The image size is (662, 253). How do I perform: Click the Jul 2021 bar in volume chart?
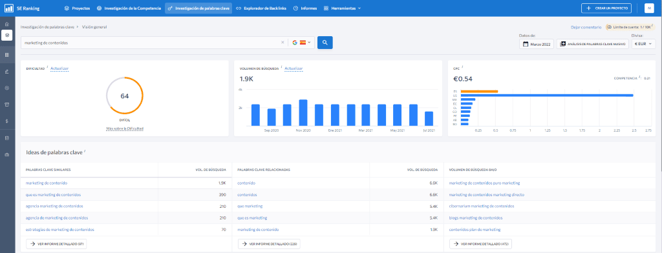[x=429, y=119]
